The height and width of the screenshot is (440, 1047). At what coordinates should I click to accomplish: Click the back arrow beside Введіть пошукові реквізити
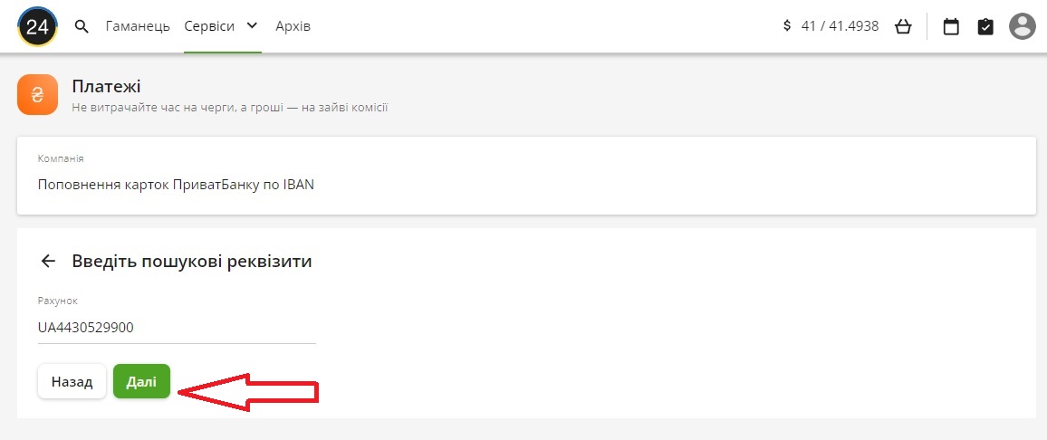(x=48, y=262)
